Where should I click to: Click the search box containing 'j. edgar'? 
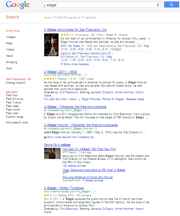[101, 5]
